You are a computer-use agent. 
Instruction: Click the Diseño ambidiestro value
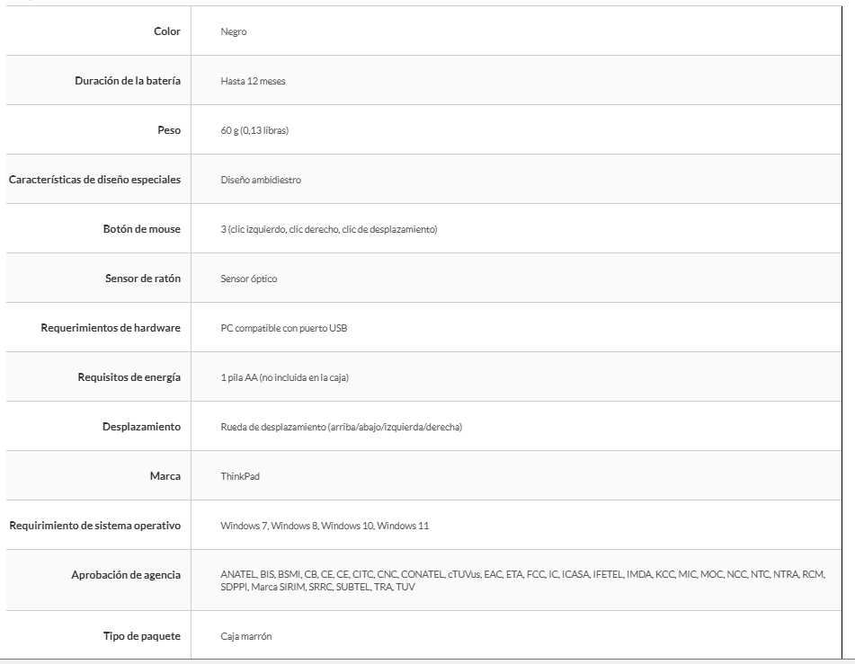(x=261, y=181)
